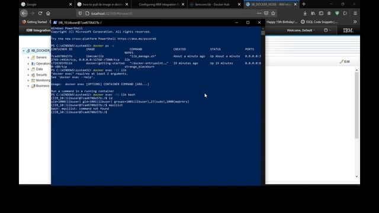Viewport: 379px width, 213px height.
Task: Open the Firefox downloads icon
Action: (305, 13)
